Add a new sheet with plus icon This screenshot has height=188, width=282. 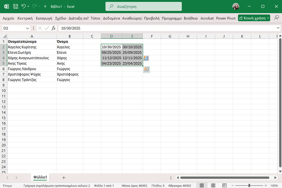pos(64,177)
